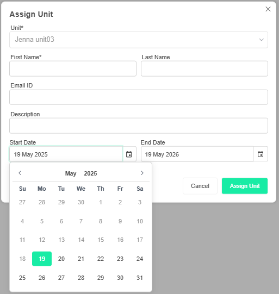Focus the First Name field

pyautogui.click(x=73, y=68)
